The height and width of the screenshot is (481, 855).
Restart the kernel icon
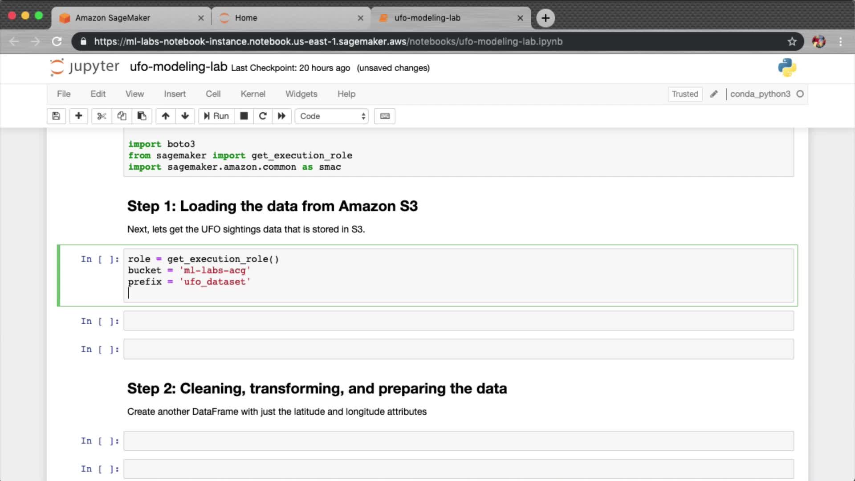pos(263,116)
